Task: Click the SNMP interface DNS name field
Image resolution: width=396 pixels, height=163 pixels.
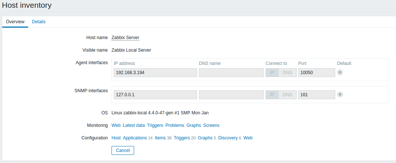Action: (x=231, y=95)
